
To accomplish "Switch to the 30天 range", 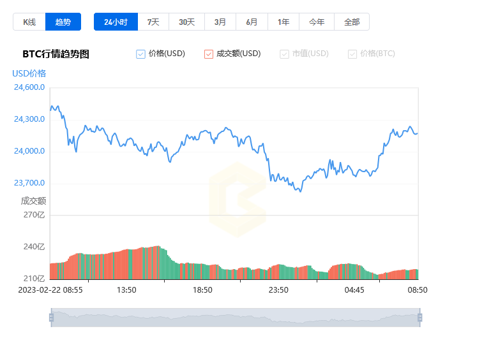I will pyautogui.click(x=186, y=22).
